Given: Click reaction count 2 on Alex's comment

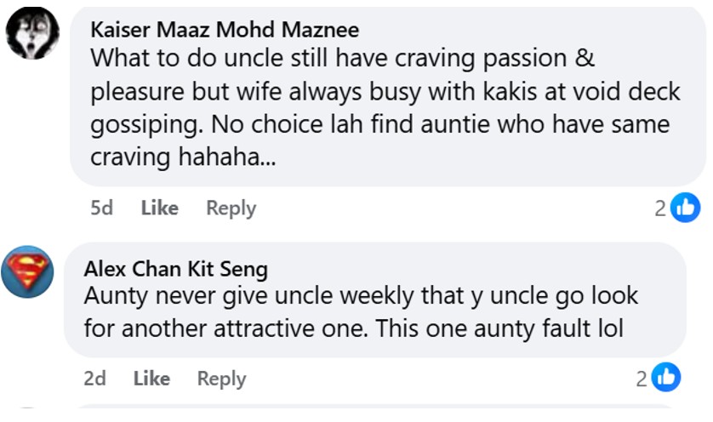Looking at the screenshot, I should click(x=642, y=379).
